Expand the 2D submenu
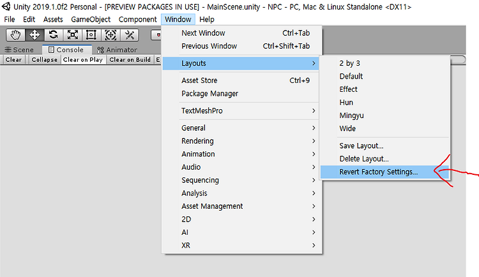The width and height of the screenshot is (479, 277). pos(241,220)
